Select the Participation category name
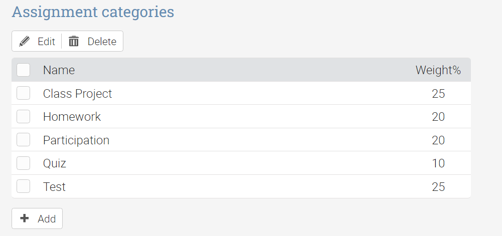 click(76, 140)
